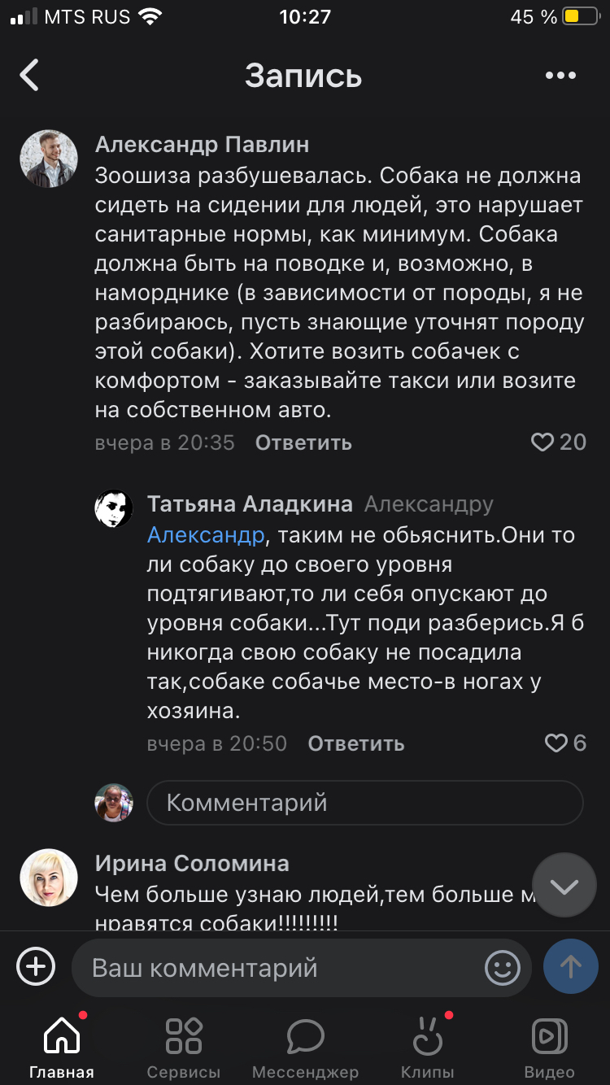Switch to the Главная tab
Image resolution: width=610 pixels, height=1085 pixels.
click(62, 1048)
